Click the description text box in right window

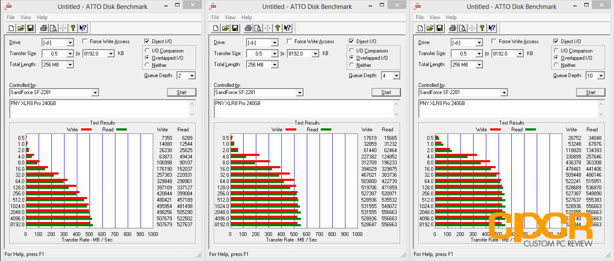point(511,109)
